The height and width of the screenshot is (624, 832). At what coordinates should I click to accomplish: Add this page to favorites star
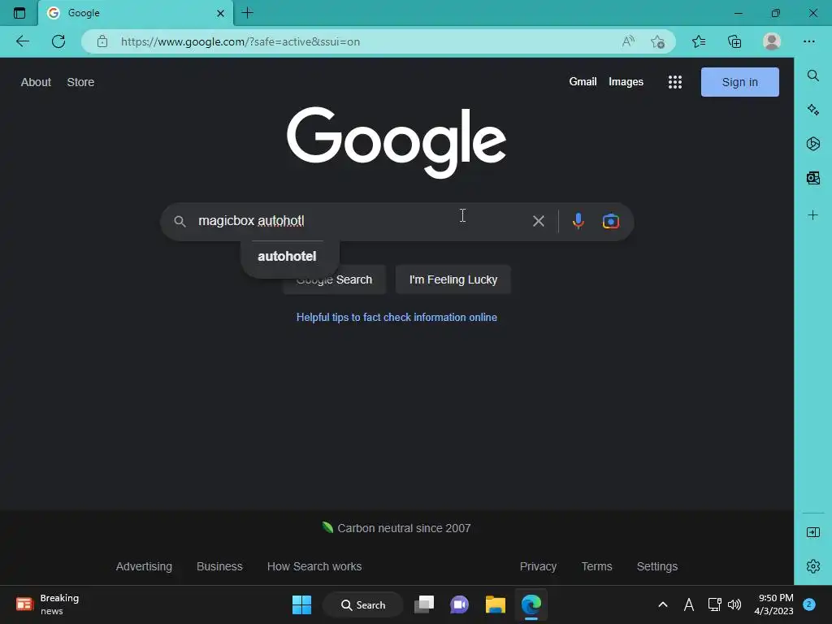[658, 41]
